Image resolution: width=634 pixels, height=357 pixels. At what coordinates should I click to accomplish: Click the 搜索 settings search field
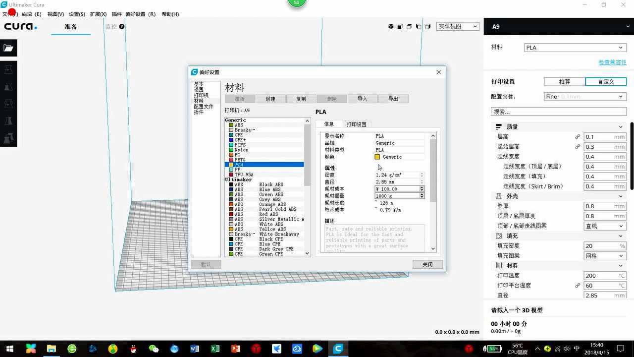[x=558, y=112]
